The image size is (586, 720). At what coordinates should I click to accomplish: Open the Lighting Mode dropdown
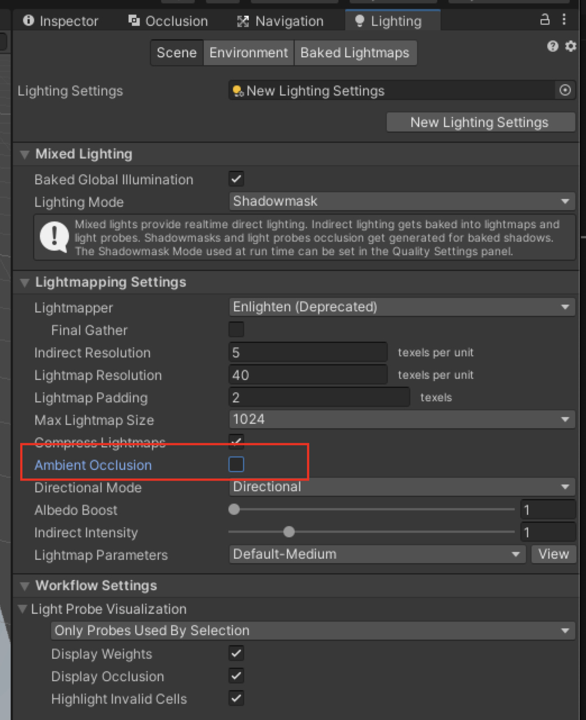coord(402,201)
